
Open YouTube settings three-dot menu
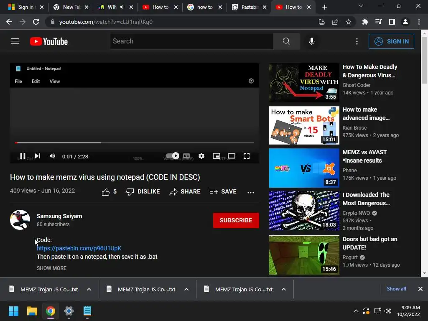pos(357,41)
